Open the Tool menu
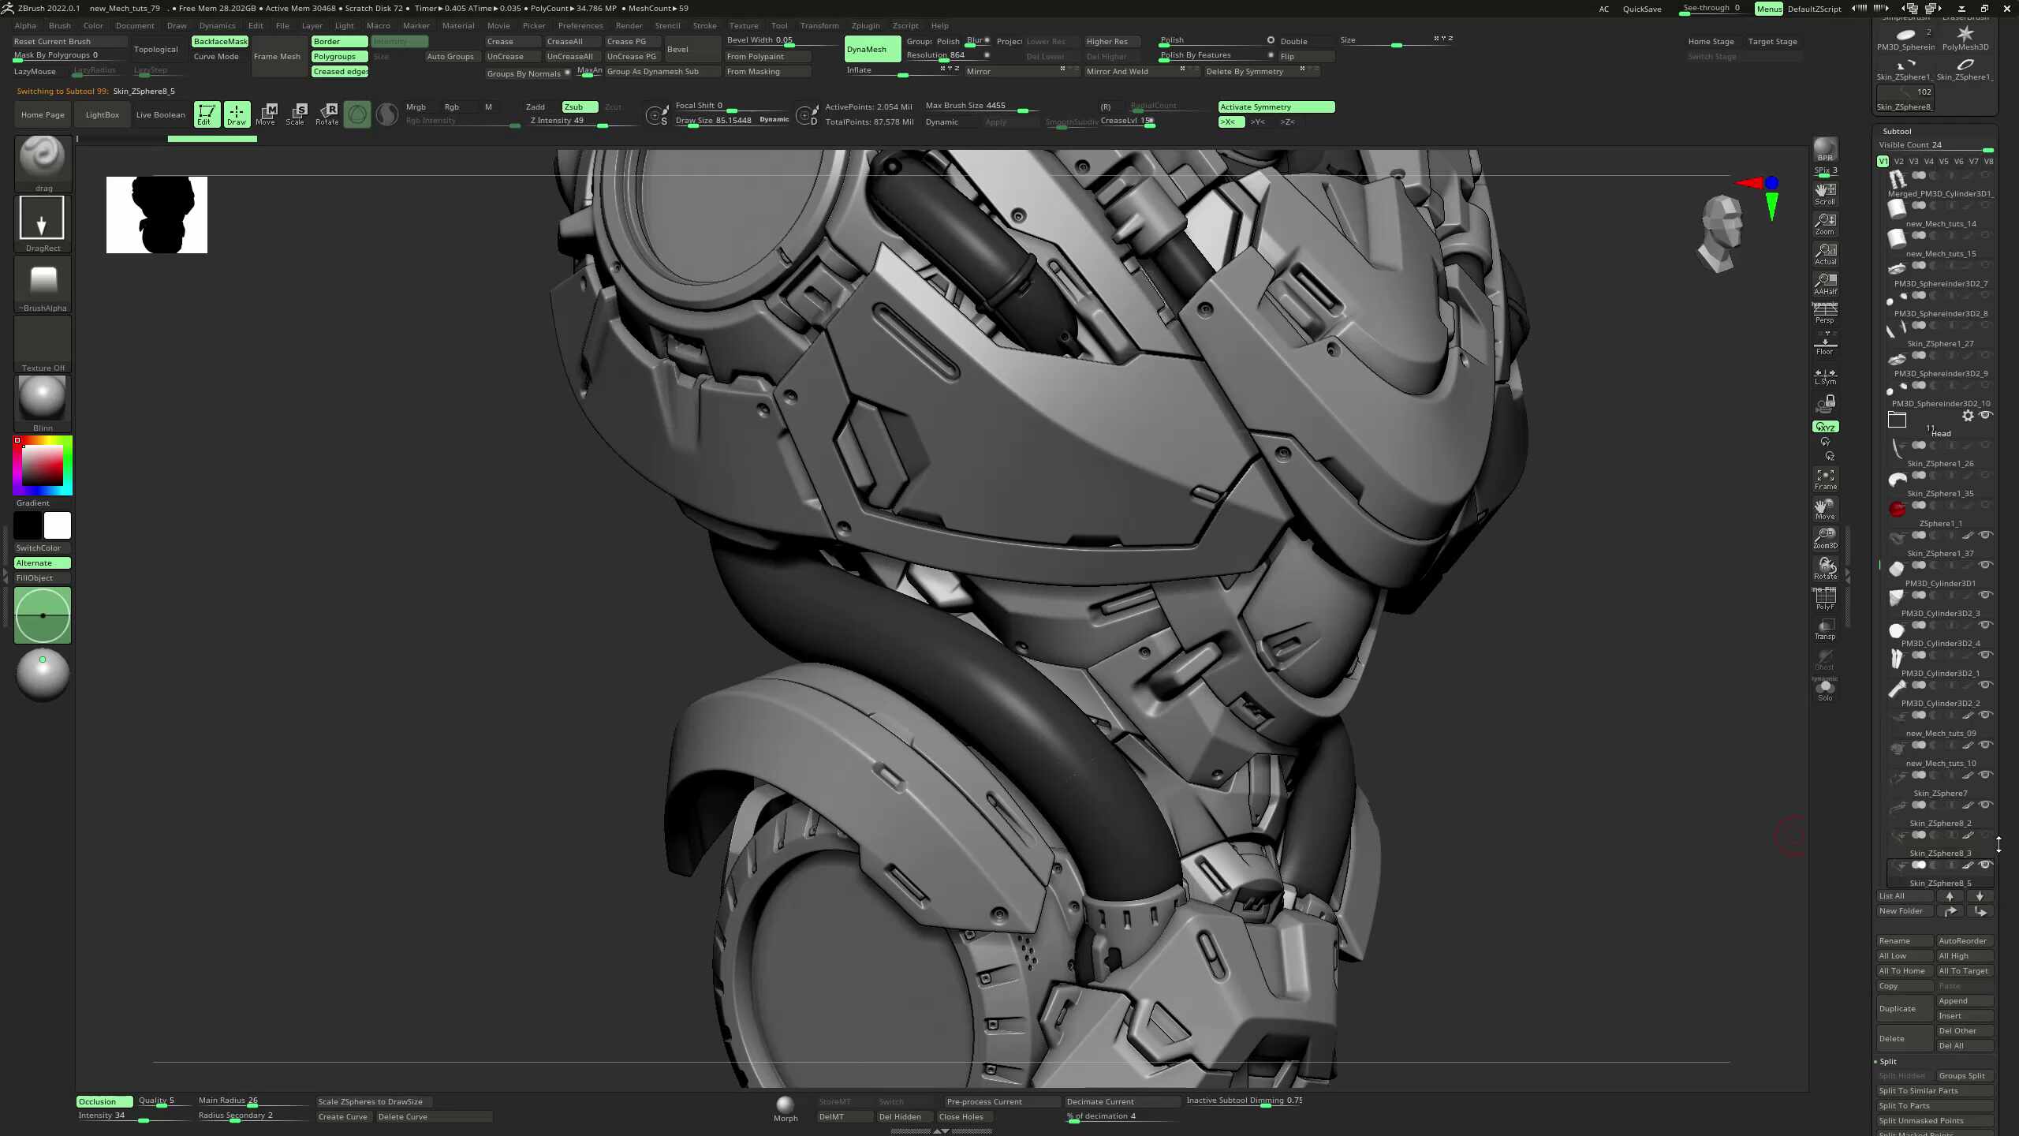Viewport: 2019px width, 1136px height. click(x=778, y=26)
